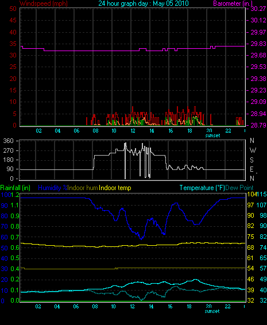267x325 pixels.
Task: Select the Humidity % legend label
Action: [x=53, y=188]
